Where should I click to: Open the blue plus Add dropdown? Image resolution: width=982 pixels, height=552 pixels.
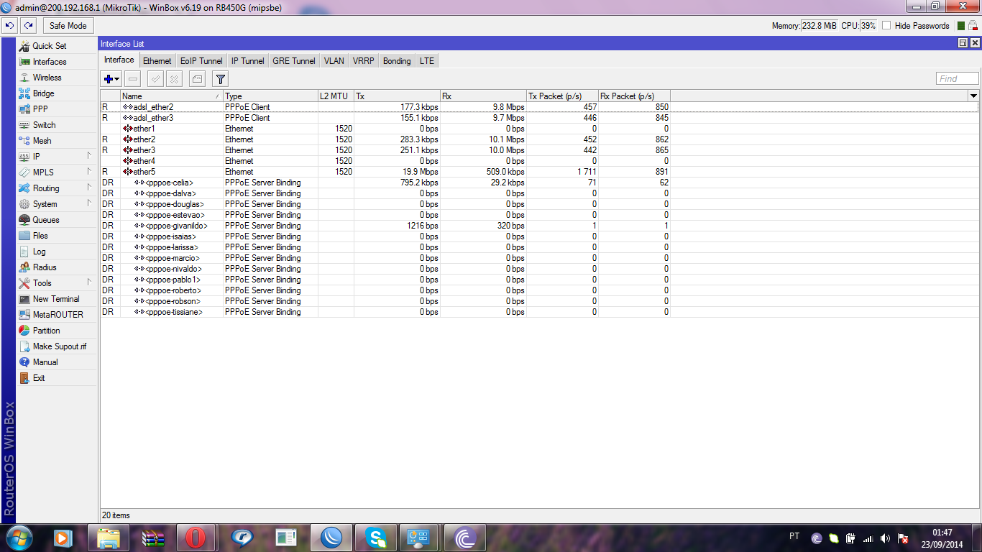[111, 79]
